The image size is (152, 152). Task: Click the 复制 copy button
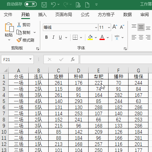coord(24,32)
